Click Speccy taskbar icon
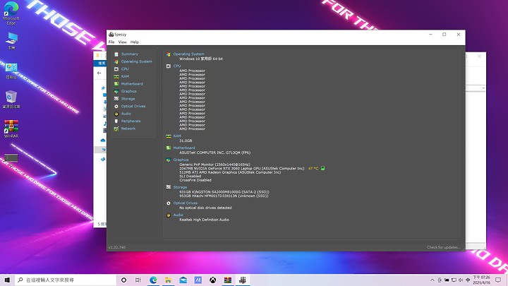This screenshot has width=508, height=286. 243,280
